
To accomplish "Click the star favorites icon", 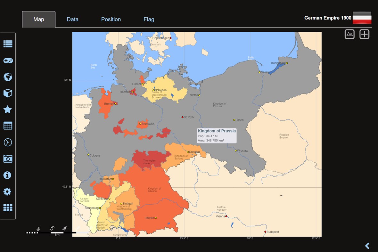I will 8,110.
